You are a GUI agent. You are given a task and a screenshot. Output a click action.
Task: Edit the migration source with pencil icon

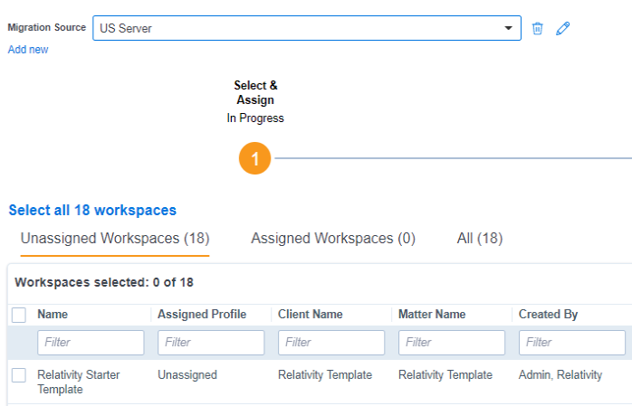click(x=562, y=29)
